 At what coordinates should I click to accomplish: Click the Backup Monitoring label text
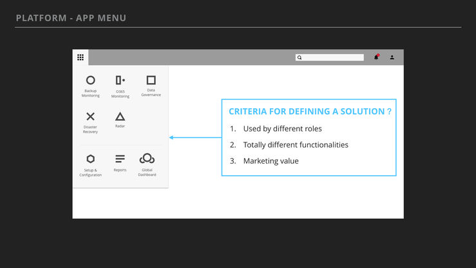[x=90, y=93]
